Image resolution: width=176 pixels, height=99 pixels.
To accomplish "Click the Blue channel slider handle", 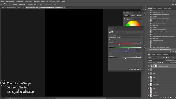I will [127, 52].
